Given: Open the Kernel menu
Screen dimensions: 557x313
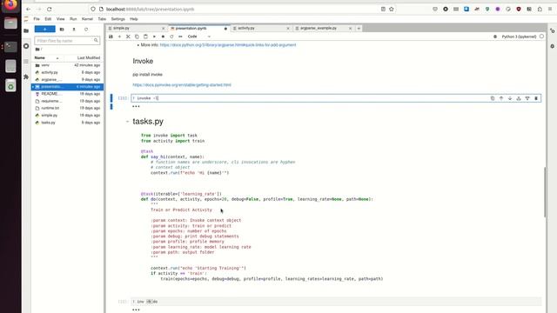Looking at the screenshot, I should click(x=87, y=19).
